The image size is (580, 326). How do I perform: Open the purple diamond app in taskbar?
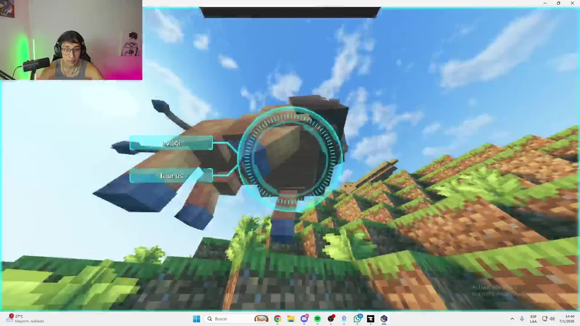click(344, 319)
